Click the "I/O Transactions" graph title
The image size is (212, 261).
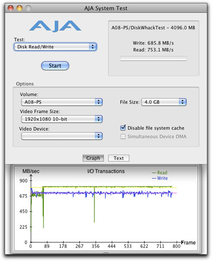(x=106, y=171)
